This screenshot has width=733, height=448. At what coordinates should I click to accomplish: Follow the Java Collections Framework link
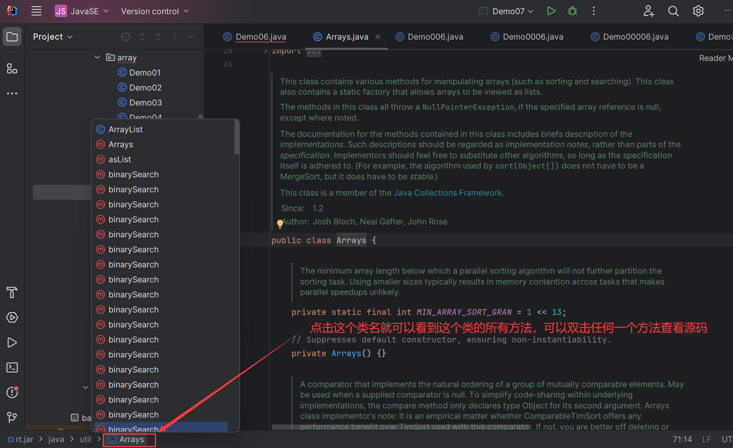(x=448, y=193)
